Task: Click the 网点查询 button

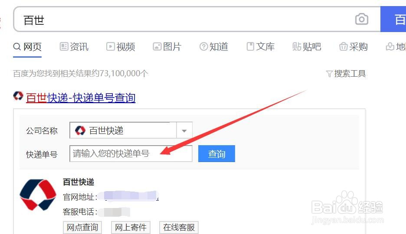Action: [82, 227]
